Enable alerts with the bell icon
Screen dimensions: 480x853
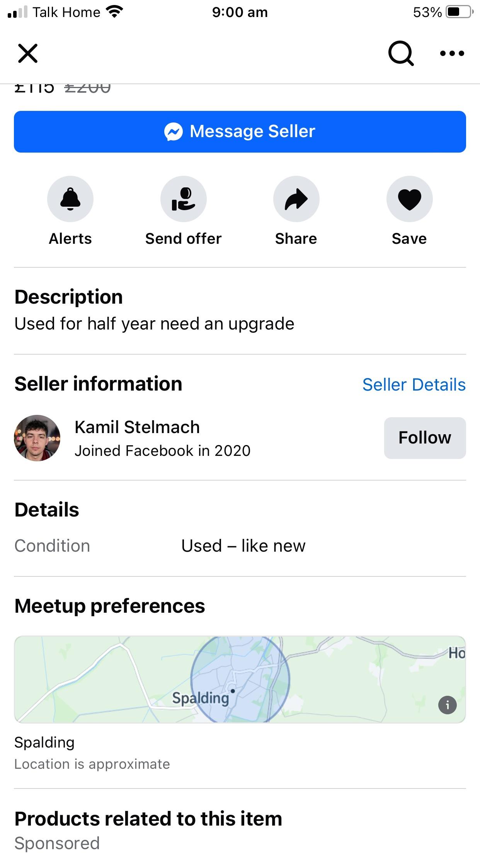coord(70,199)
